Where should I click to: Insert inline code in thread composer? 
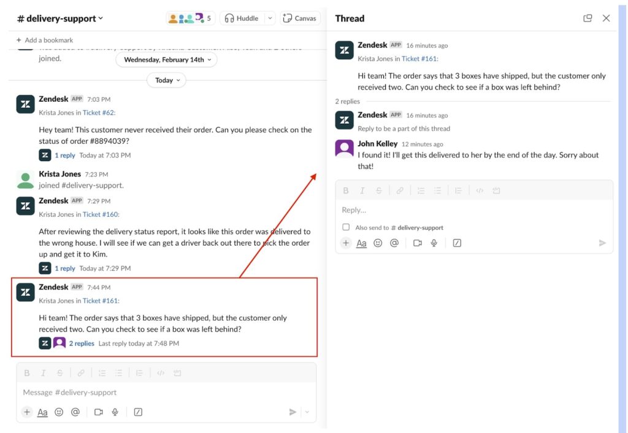480,190
